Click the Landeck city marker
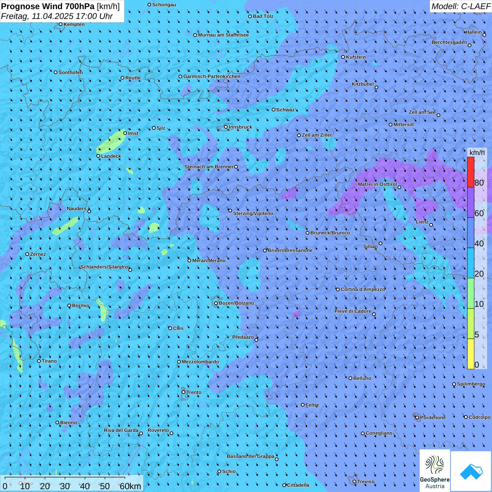The height and width of the screenshot is (492, 492). point(98,156)
